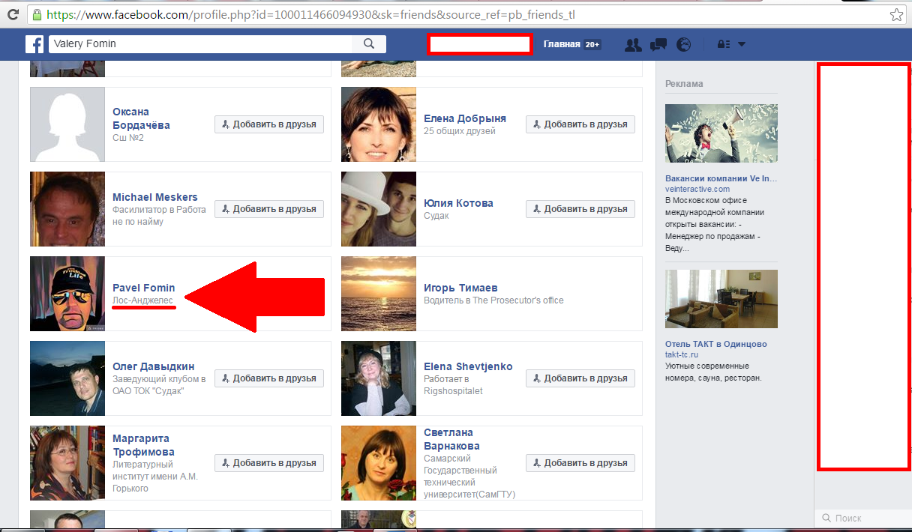This screenshot has height=532, width=912.
Task: Open the profile name link Елена Добрыня
Action: click(x=465, y=118)
